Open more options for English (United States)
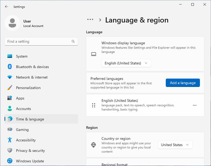 [195, 105]
